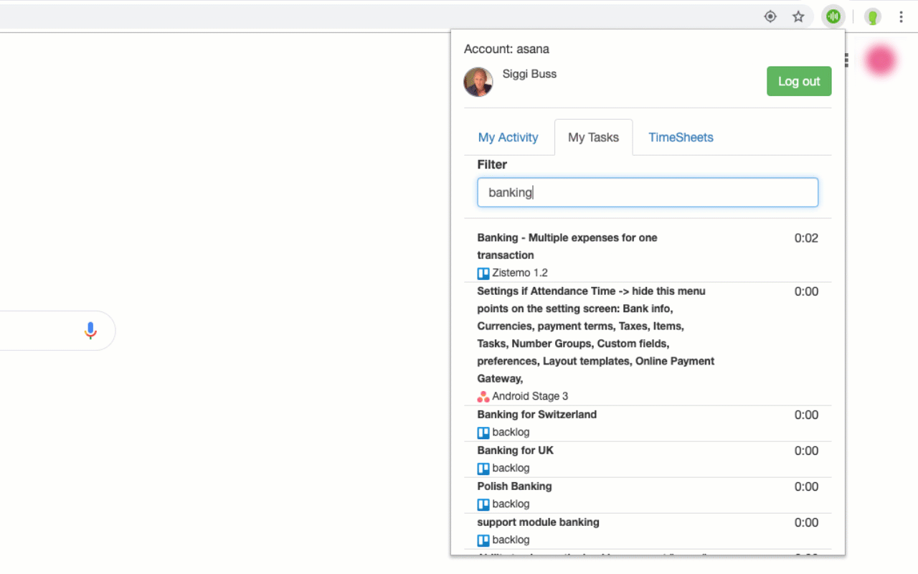Switch to the My Activity tab
Image resolution: width=918 pixels, height=574 pixels.
coord(508,137)
